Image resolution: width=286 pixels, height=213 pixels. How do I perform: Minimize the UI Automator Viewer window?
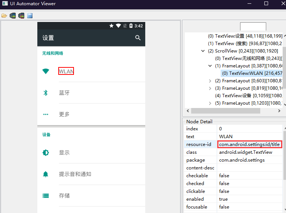[x=249, y=3]
